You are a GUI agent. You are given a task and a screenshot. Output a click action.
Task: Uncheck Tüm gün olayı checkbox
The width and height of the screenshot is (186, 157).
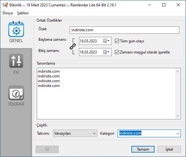click(117, 41)
